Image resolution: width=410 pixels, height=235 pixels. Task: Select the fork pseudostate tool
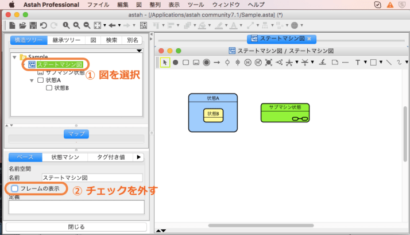click(x=289, y=62)
